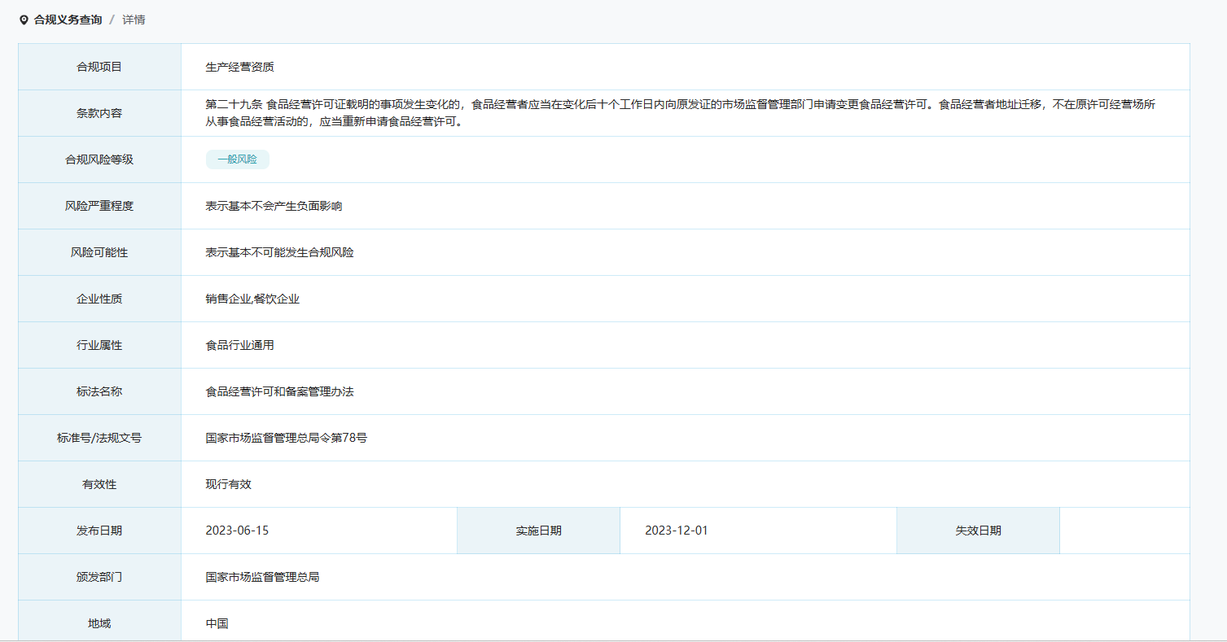Click the location pin icon in breadcrumb
1227x642 pixels.
[24, 20]
